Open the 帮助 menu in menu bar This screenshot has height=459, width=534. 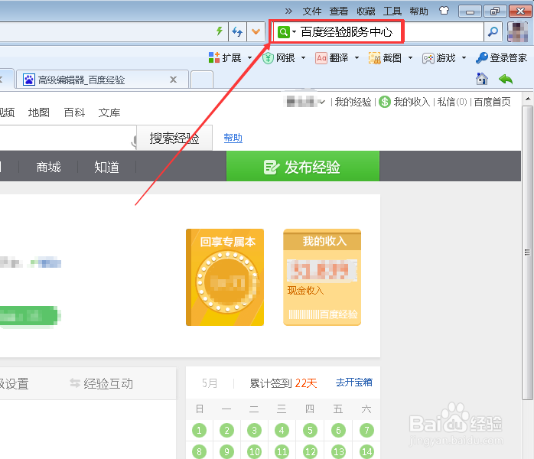[418, 11]
